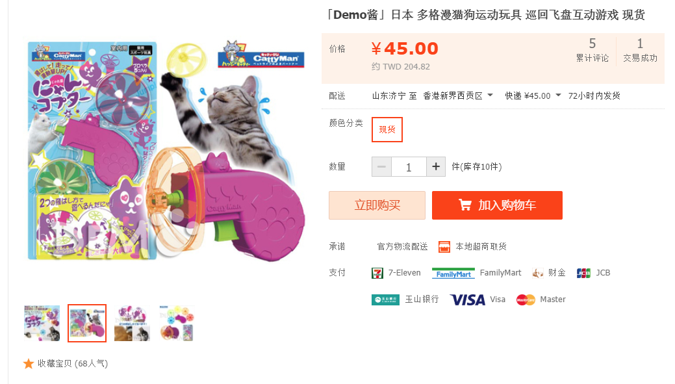
Task: Click the MasterCard logo icon
Action: 525,300
